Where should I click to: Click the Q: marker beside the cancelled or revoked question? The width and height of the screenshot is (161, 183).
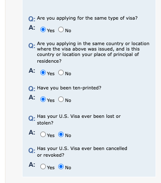pos(32,151)
